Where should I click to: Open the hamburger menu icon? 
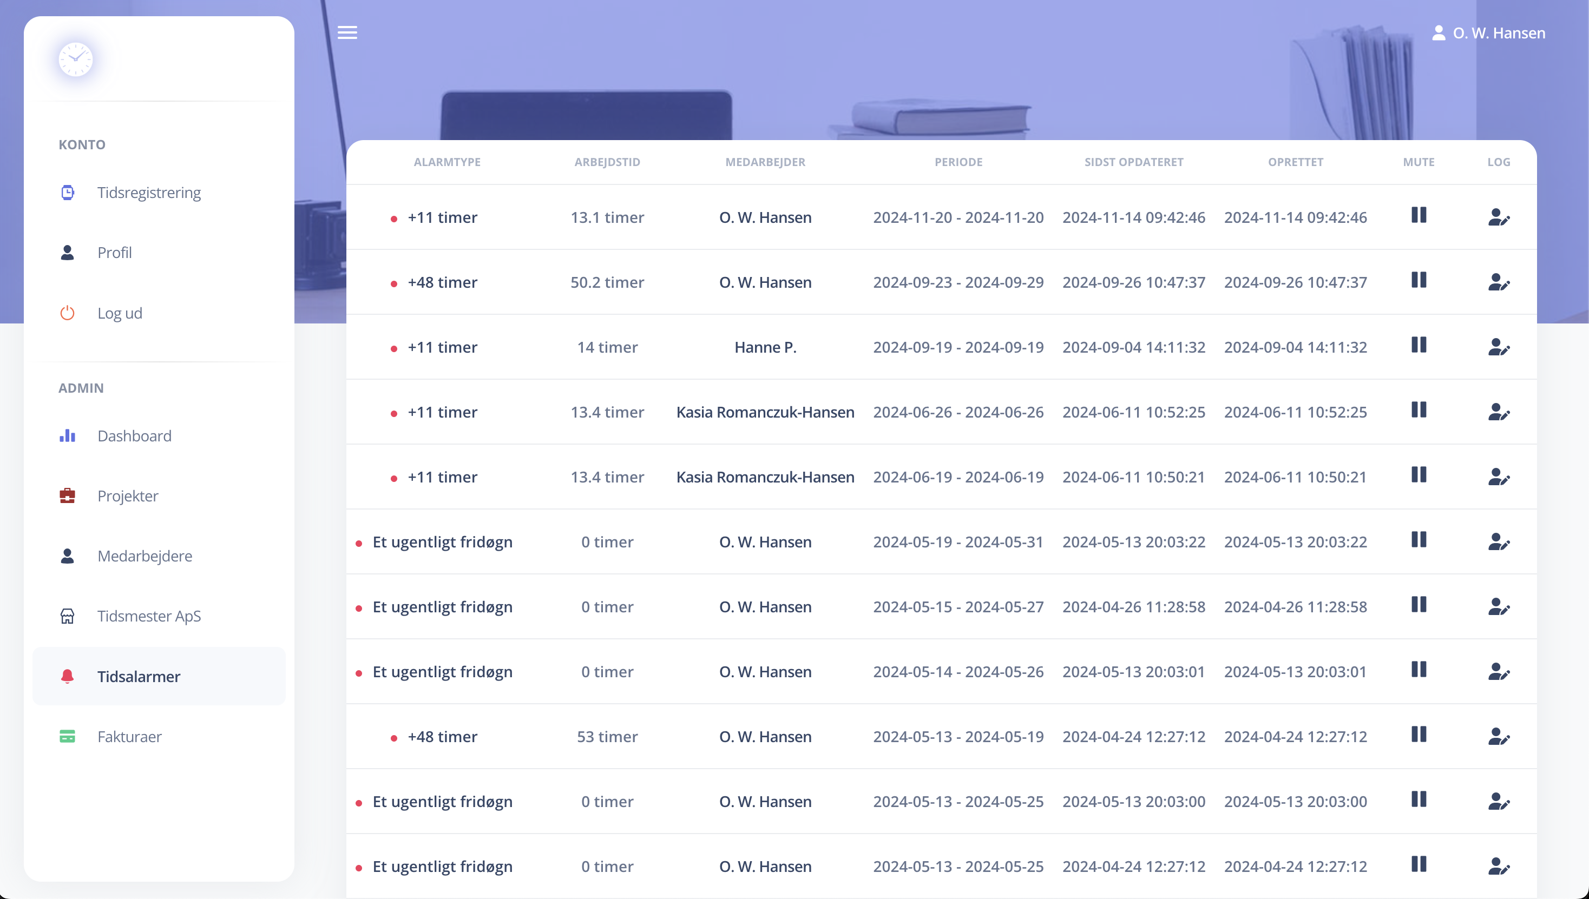[x=347, y=32]
